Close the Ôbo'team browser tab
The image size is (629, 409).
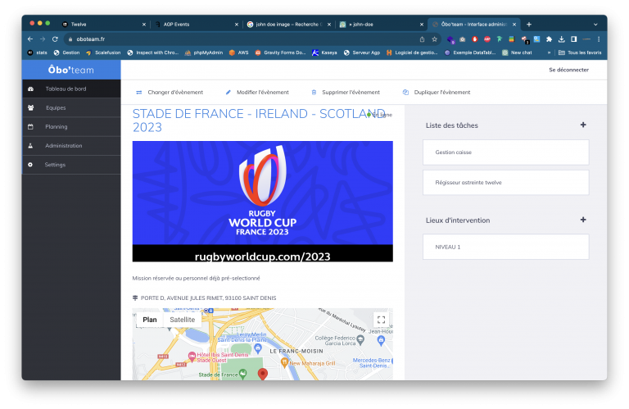tap(514, 25)
